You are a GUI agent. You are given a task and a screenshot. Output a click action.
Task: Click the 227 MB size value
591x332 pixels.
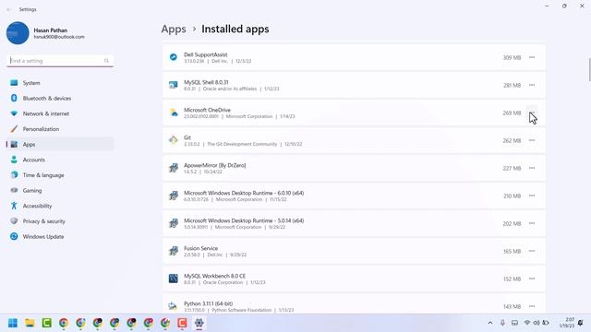coord(512,168)
